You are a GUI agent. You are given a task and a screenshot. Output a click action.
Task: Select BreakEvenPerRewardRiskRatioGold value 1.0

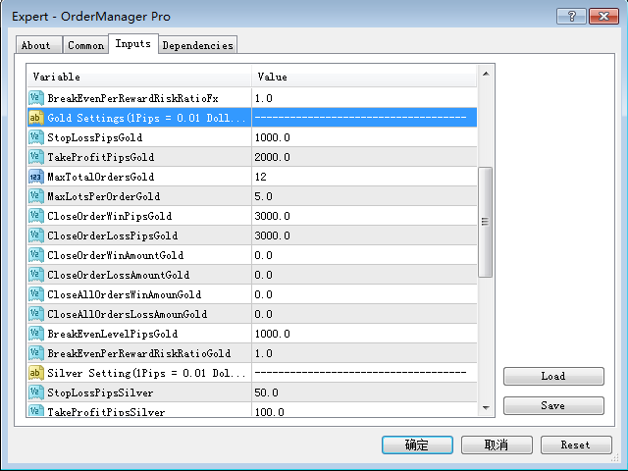(264, 353)
